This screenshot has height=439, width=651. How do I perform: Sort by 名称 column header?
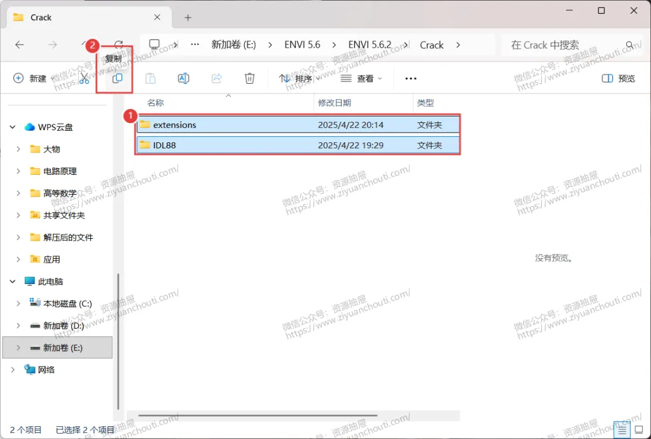[x=156, y=103]
